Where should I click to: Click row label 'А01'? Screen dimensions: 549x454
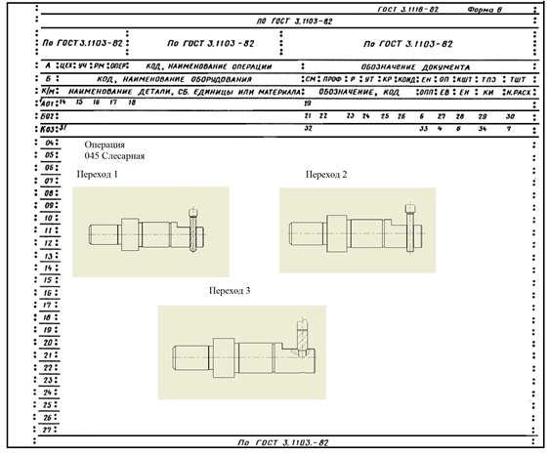47,103
